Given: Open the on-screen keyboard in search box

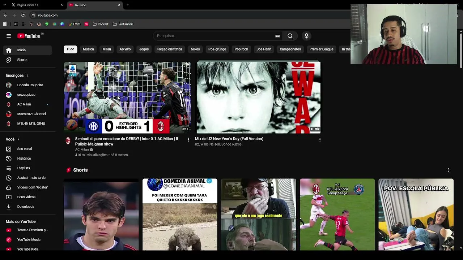Looking at the screenshot, I should 277,36.
